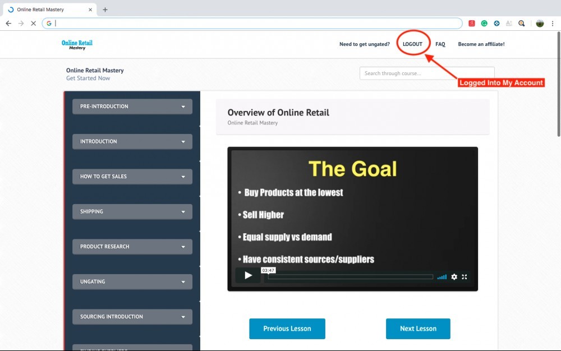Screen dimensions: 561x351
Task: Open the FAQ page
Action: click(x=440, y=44)
